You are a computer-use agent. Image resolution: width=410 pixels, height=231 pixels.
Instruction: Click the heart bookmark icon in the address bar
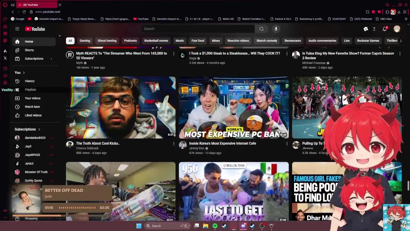tap(379, 12)
